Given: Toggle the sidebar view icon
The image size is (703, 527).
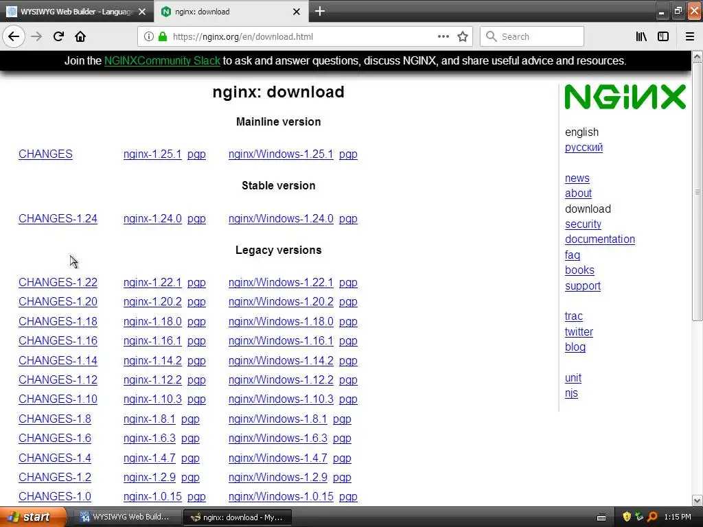Looking at the screenshot, I should (663, 37).
